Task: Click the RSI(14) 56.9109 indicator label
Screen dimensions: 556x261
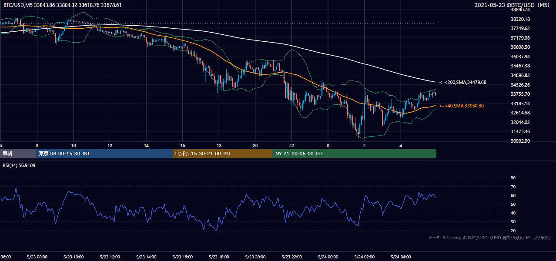Action: click(19, 165)
